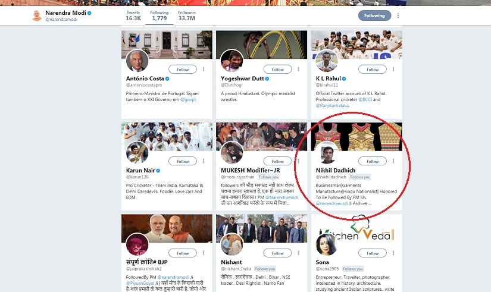Click K L Rahul's profile picture
Image resolution: width=491 pixels, height=292 pixels.
[327, 61]
